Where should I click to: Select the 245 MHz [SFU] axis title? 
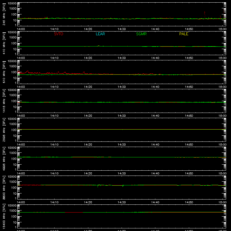(4, 14)
